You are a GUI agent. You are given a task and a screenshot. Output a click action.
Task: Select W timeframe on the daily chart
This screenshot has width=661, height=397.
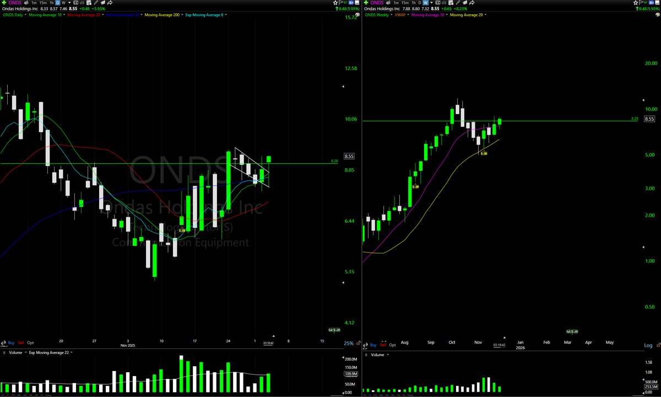[x=63, y=3]
